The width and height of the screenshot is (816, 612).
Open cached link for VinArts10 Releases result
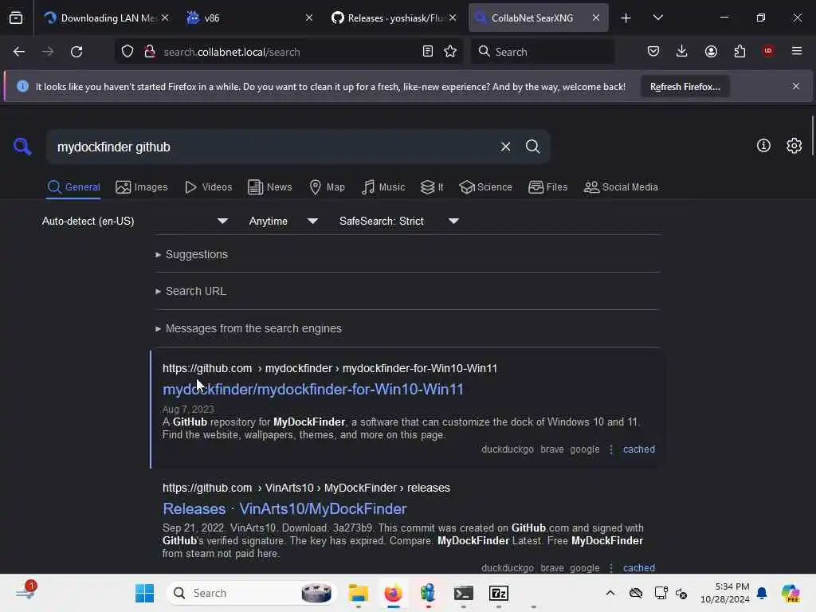point(639,568)
